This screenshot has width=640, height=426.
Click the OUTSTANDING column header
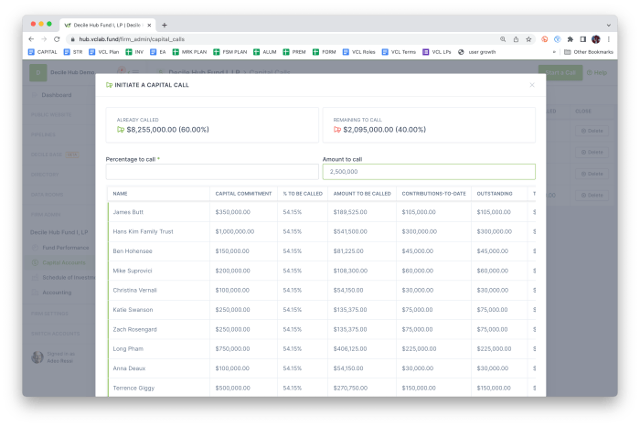(495, 194)
